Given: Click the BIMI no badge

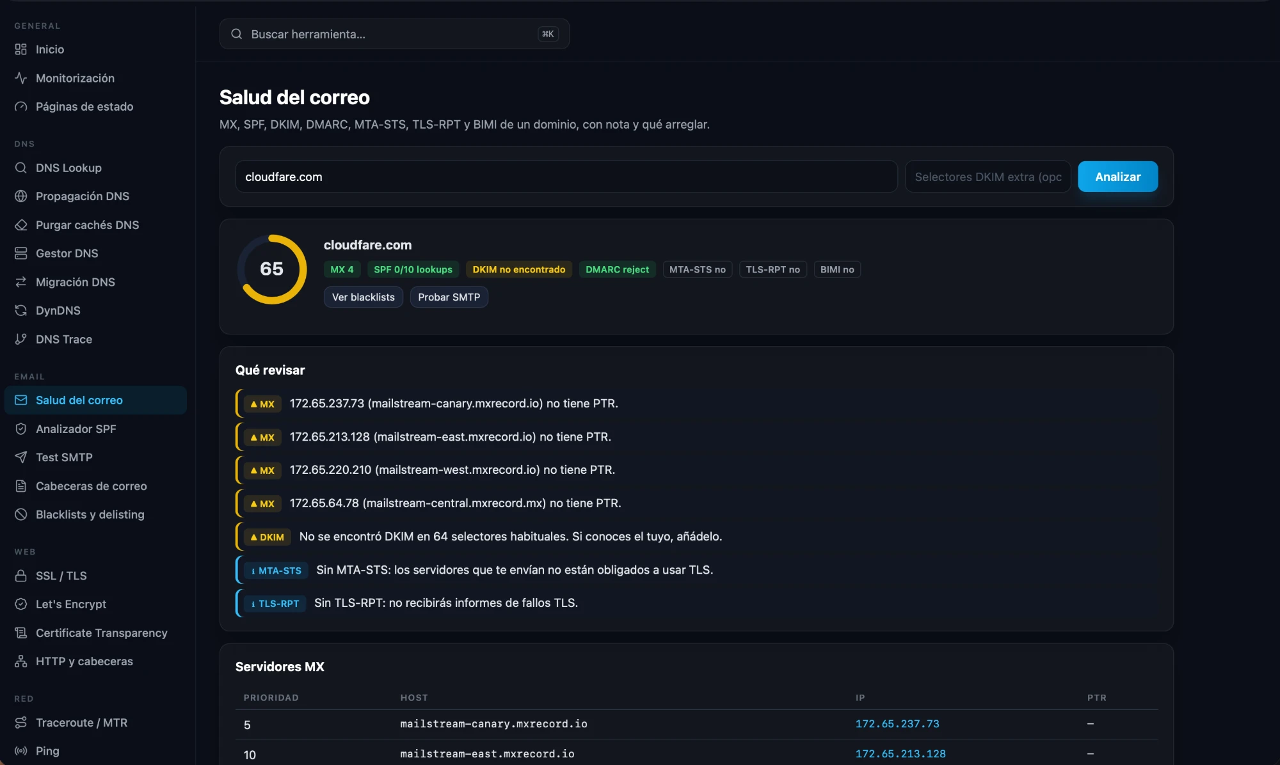Looking at the screenshot, I should (837, 269).
